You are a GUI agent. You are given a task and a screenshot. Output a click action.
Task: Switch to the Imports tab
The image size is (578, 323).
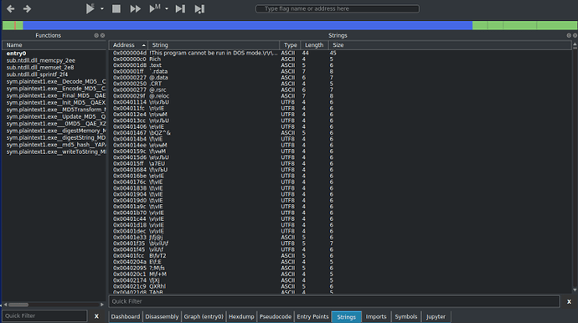376,316
